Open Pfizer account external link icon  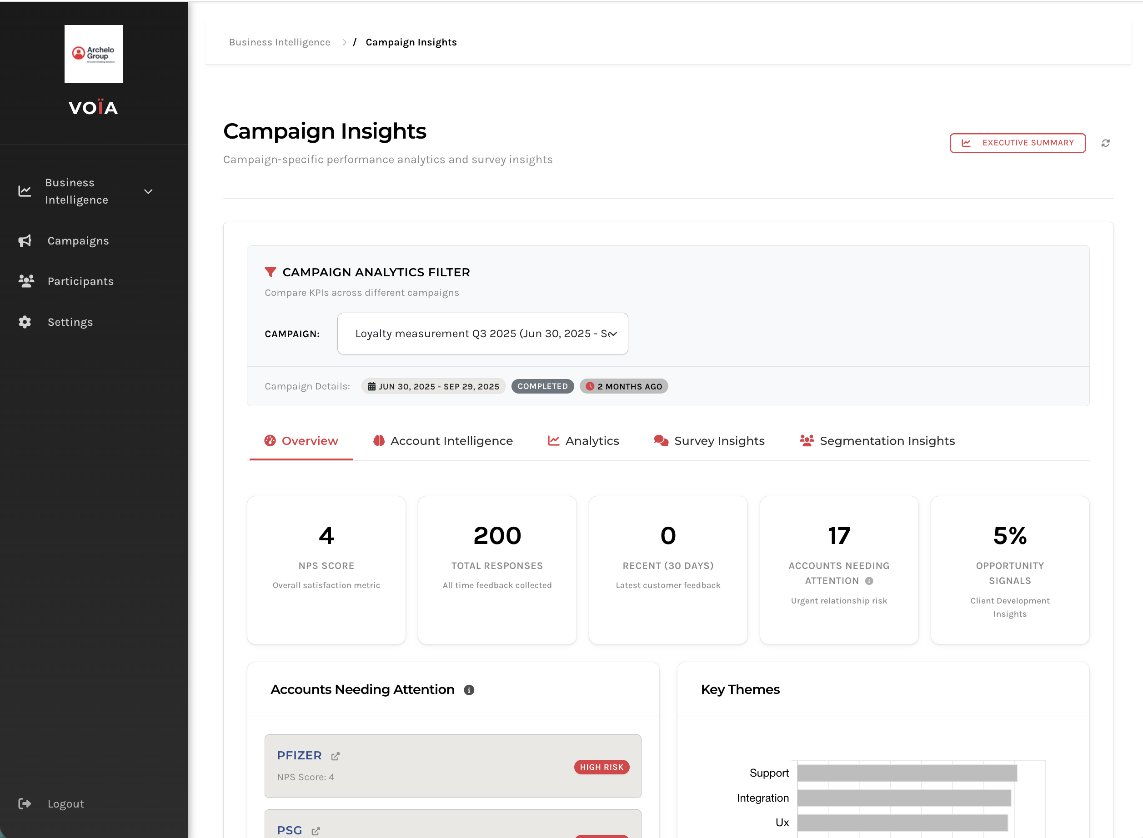(335, 756)
